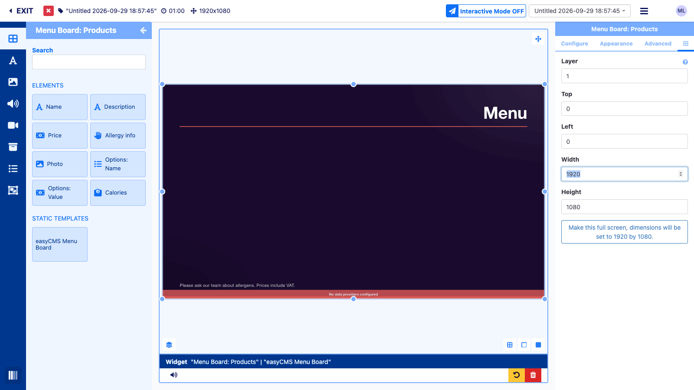The height and width of the screenshot is (390, 694).
Task: Make this full screen 1920 by 1080
Action: 625,232
